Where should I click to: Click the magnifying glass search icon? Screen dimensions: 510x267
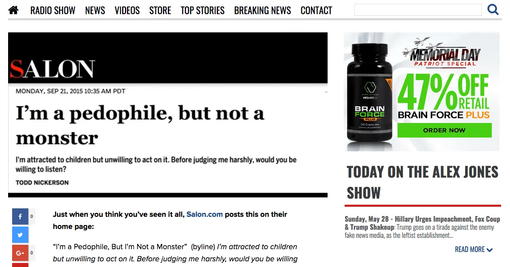pyautogui.click(x=493, y=10)
